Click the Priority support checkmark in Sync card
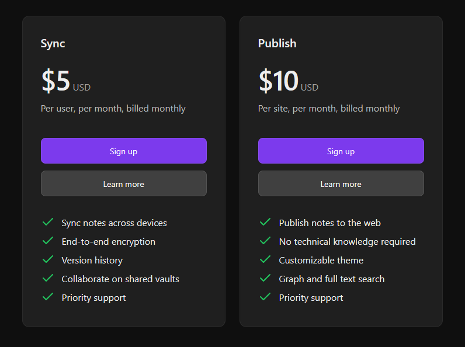The image size is (465, 347). tap(48, 297)
